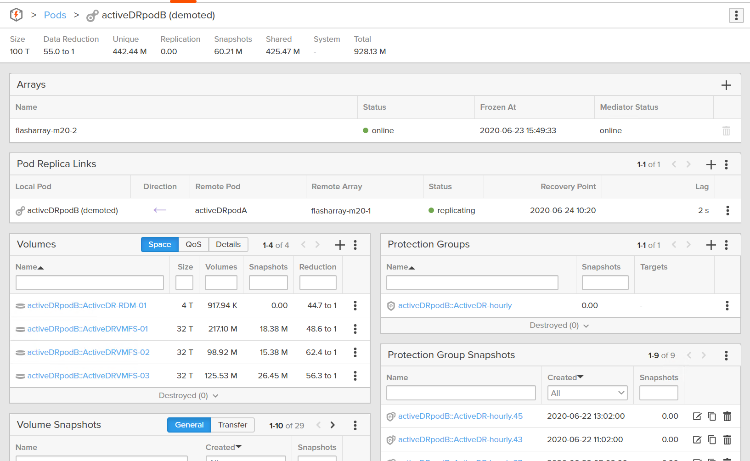This screenshot has width=750, height=461.
Task: Copy the ActiveDR-hourly.43 snapshot
Action: coord(712,440)
